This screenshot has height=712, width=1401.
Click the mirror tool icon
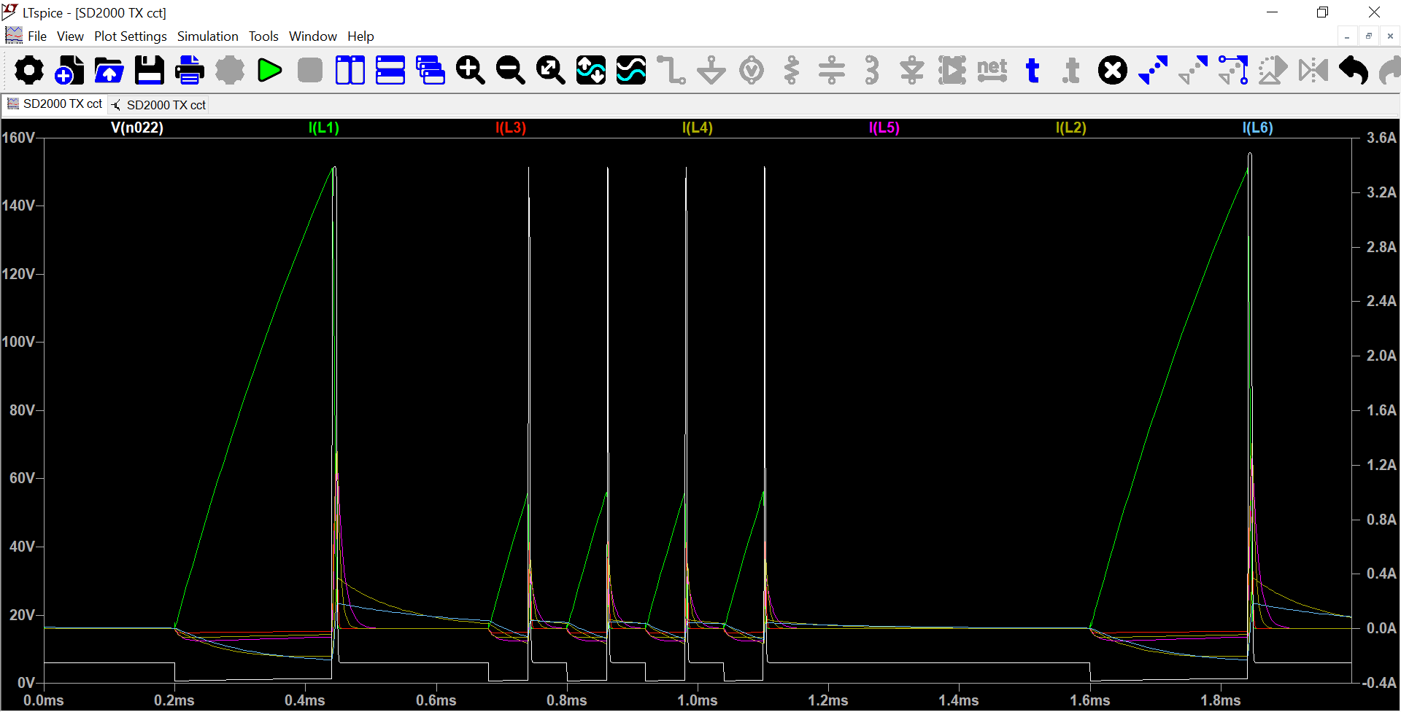click(x=1313, y=71)
